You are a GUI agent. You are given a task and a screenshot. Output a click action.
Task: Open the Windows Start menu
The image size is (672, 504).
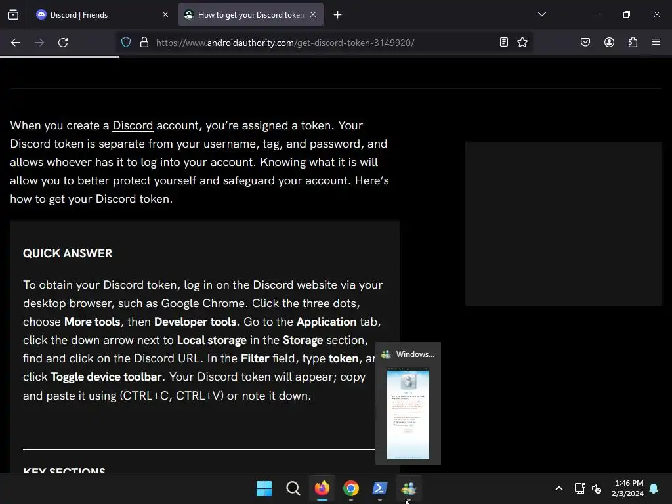click(x=264, y=488)
